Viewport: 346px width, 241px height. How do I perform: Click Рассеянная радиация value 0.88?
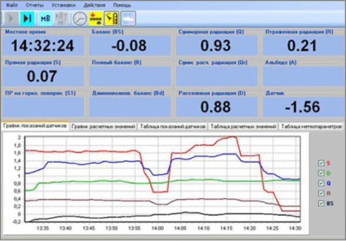pyautogui.click(x=216, y=107)
